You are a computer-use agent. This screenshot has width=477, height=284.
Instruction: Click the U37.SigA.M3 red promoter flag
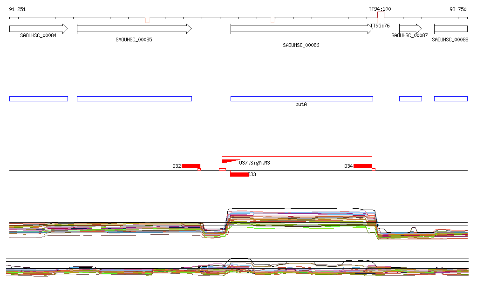(230, 162)
